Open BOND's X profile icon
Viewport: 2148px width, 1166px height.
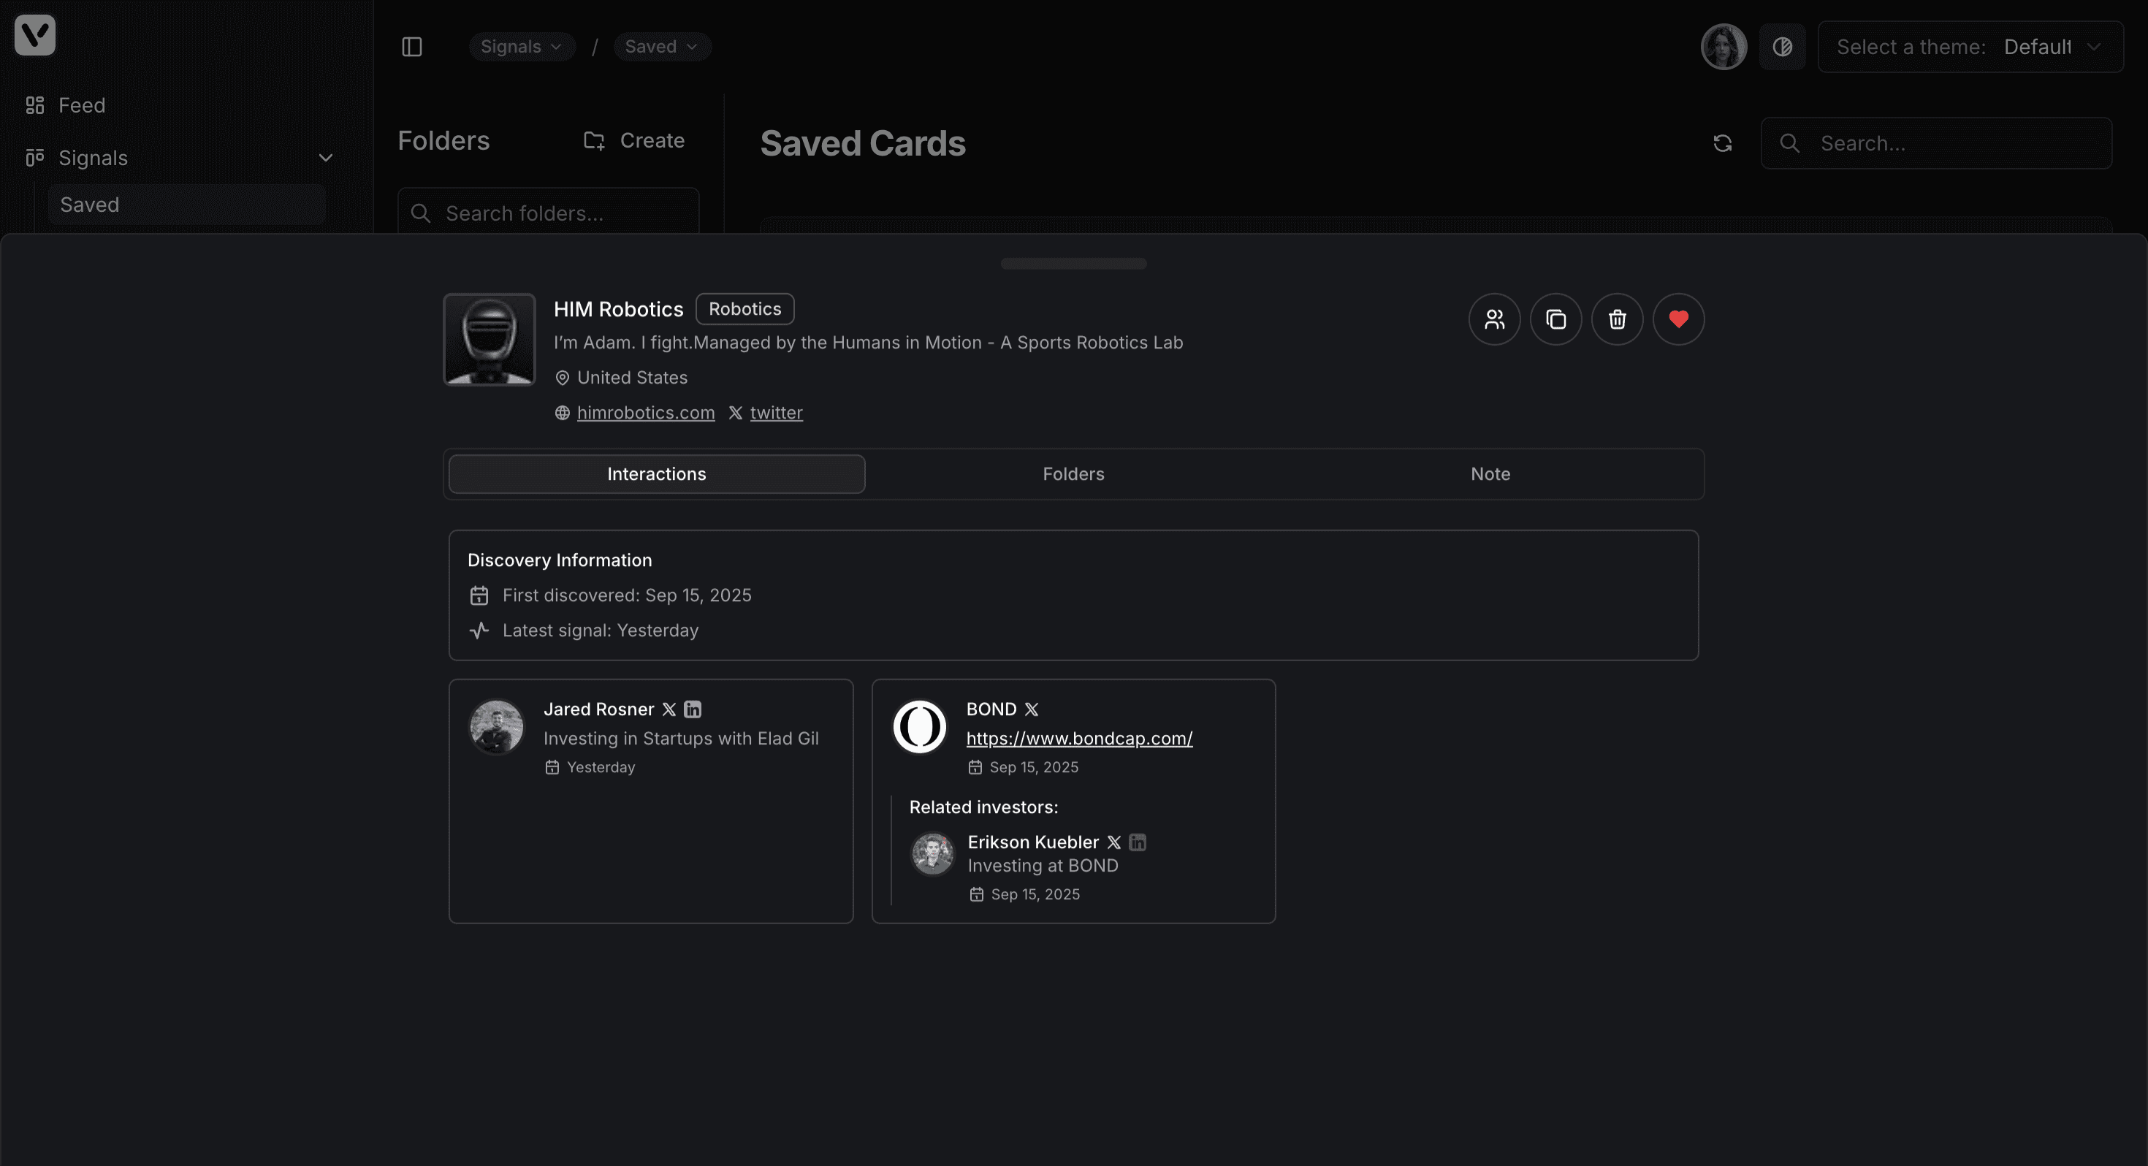pyautogui.click(x=1032, y=709)
